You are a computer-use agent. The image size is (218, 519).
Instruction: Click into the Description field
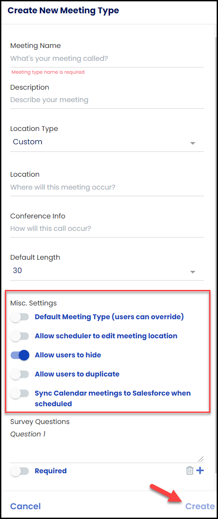107,100
